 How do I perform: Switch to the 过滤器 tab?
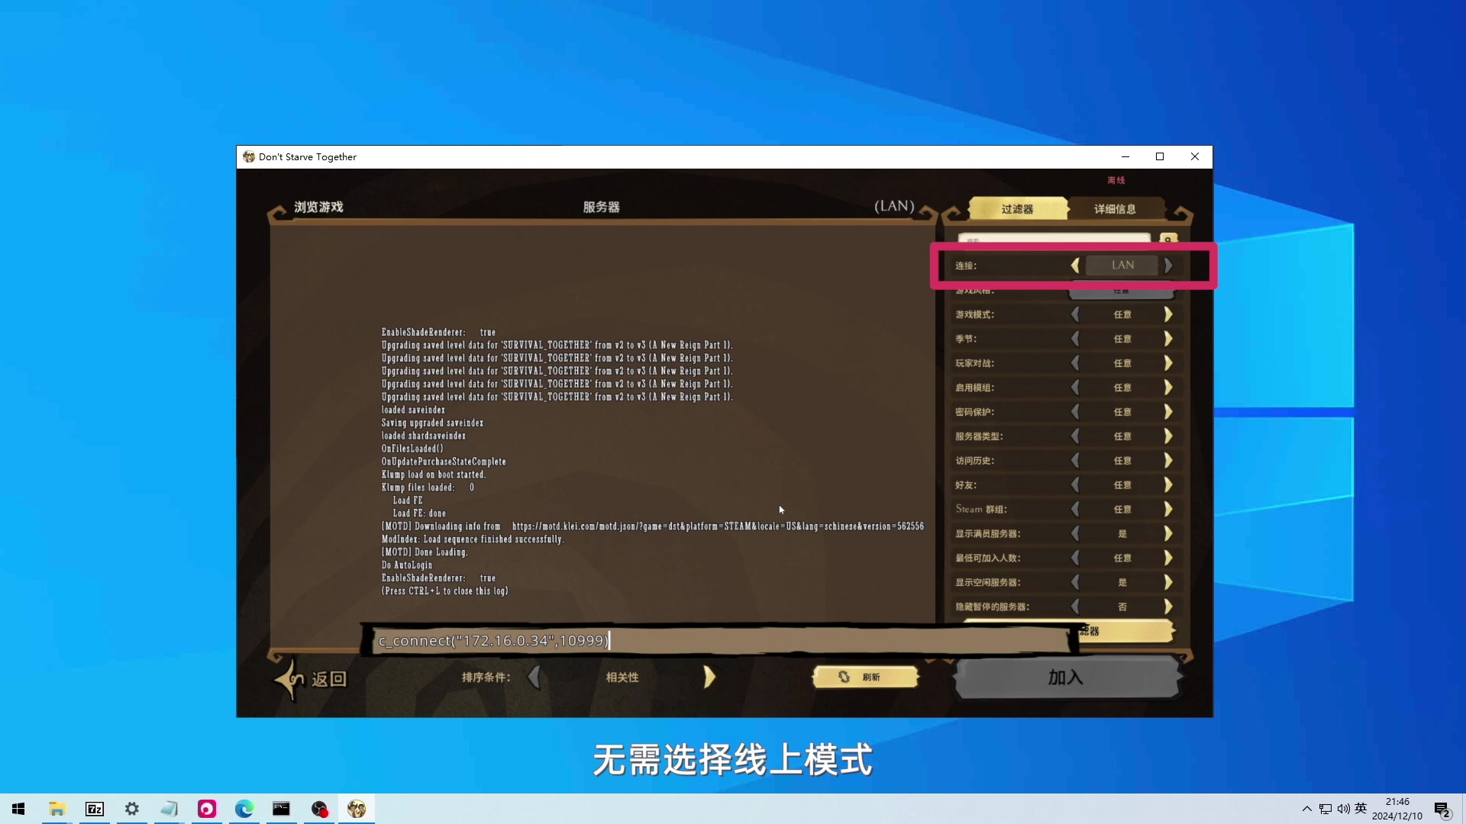[x=1018, y=208]
